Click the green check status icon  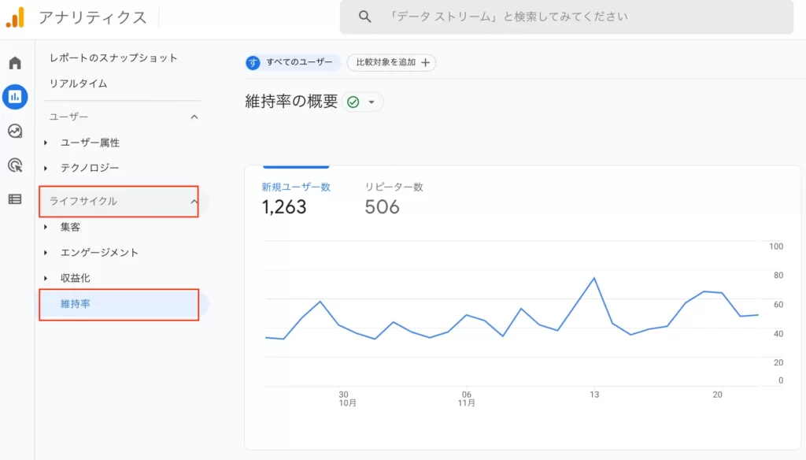tap(353, 102)
